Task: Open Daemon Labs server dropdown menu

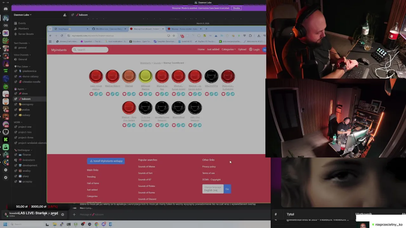Action: 23,15
